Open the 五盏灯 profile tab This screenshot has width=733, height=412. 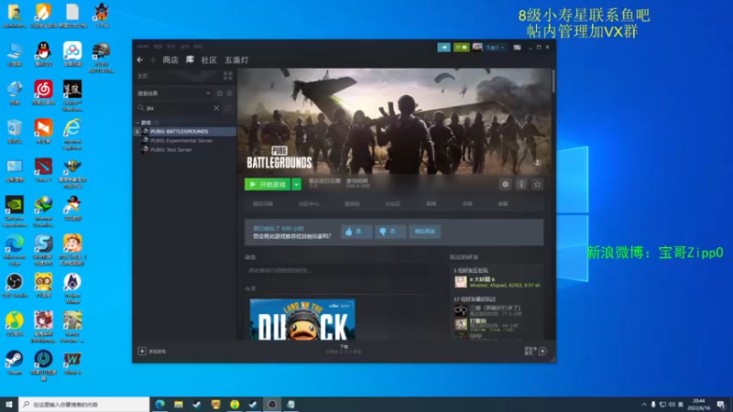coord(236,60)
